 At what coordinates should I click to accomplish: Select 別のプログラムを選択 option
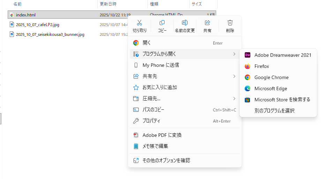tap(274, 111)
